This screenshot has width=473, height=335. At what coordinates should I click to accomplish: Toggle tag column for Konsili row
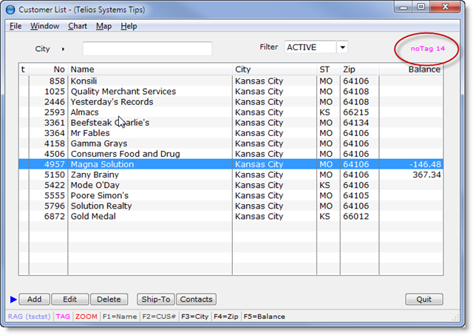[23, 81]
